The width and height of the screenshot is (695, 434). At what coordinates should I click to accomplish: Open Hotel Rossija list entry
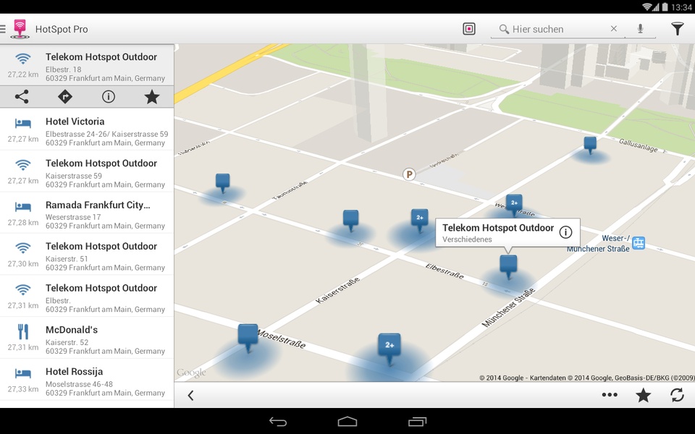87,380
